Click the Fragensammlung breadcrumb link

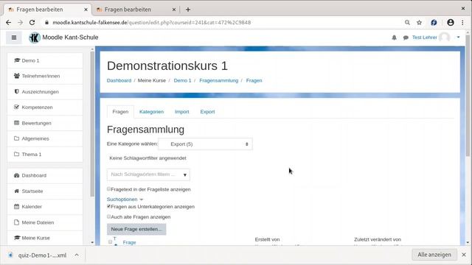[x=218, y=80]
